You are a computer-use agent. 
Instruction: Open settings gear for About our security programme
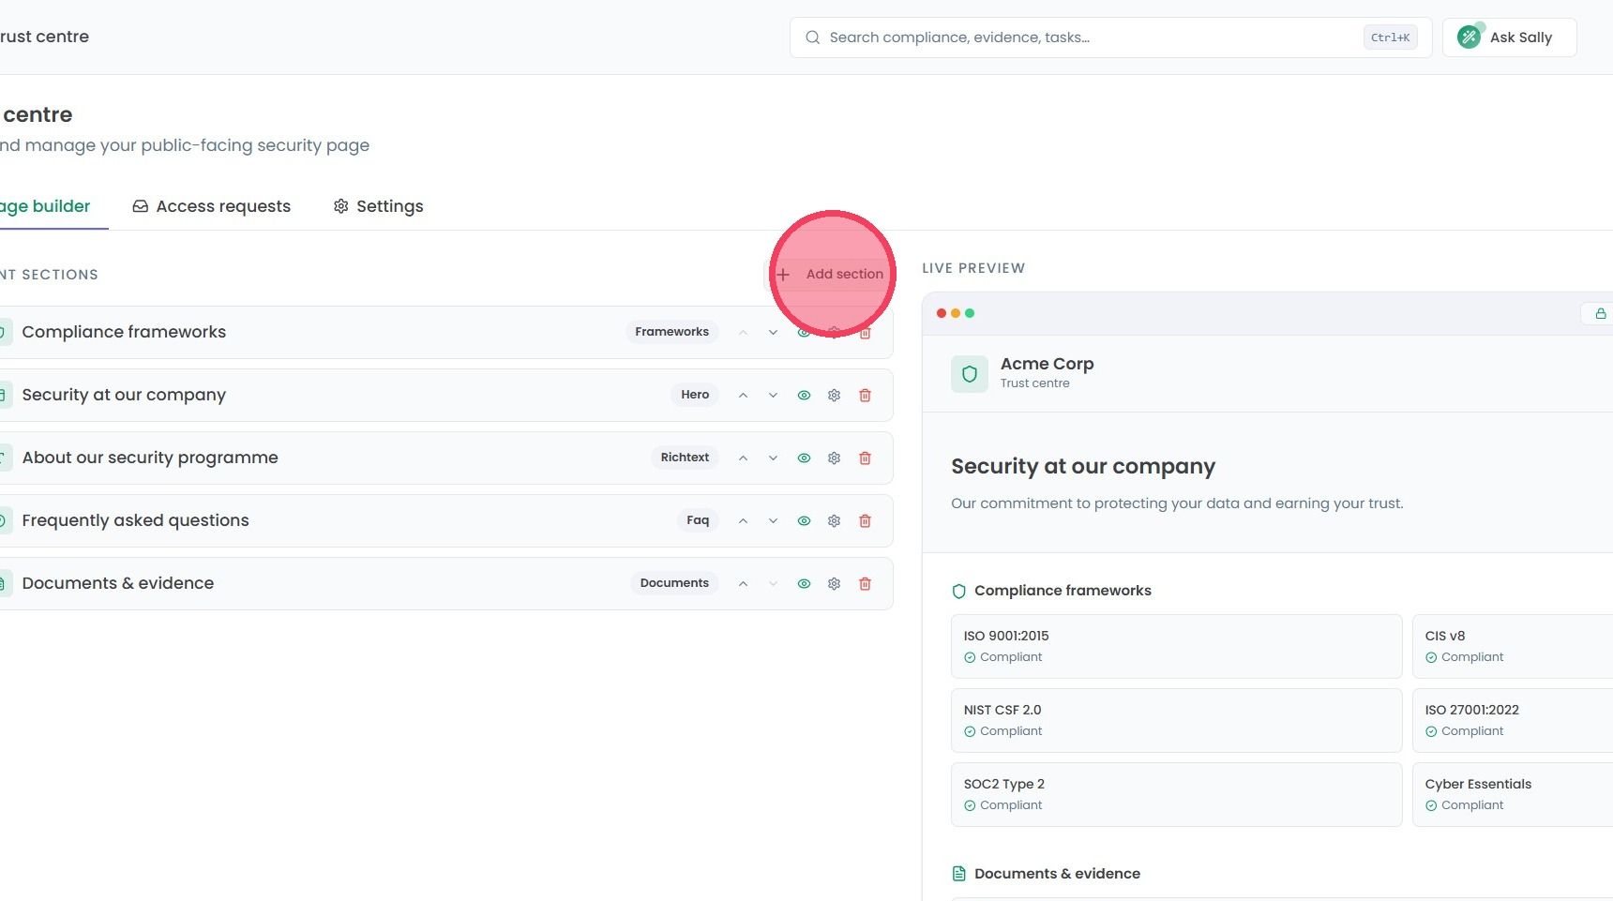tap(834, 458)
